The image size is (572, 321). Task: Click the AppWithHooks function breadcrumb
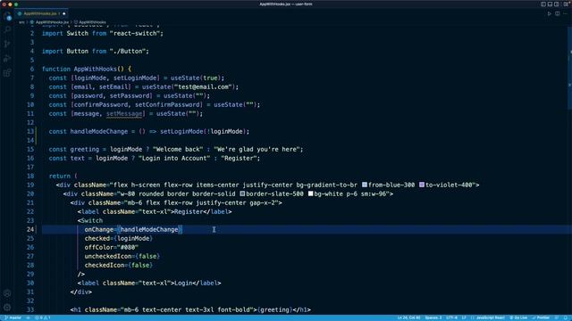pyautogui.click(x=92, y=22)
